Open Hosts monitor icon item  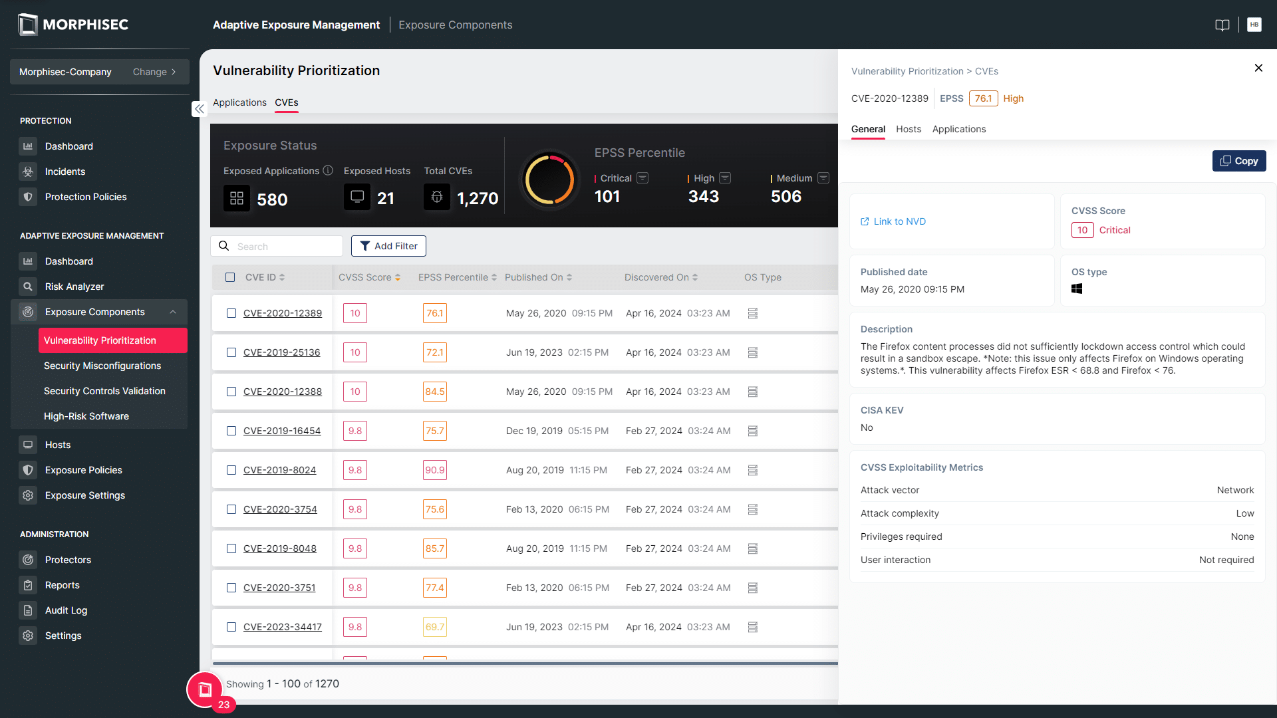[57, 445]
